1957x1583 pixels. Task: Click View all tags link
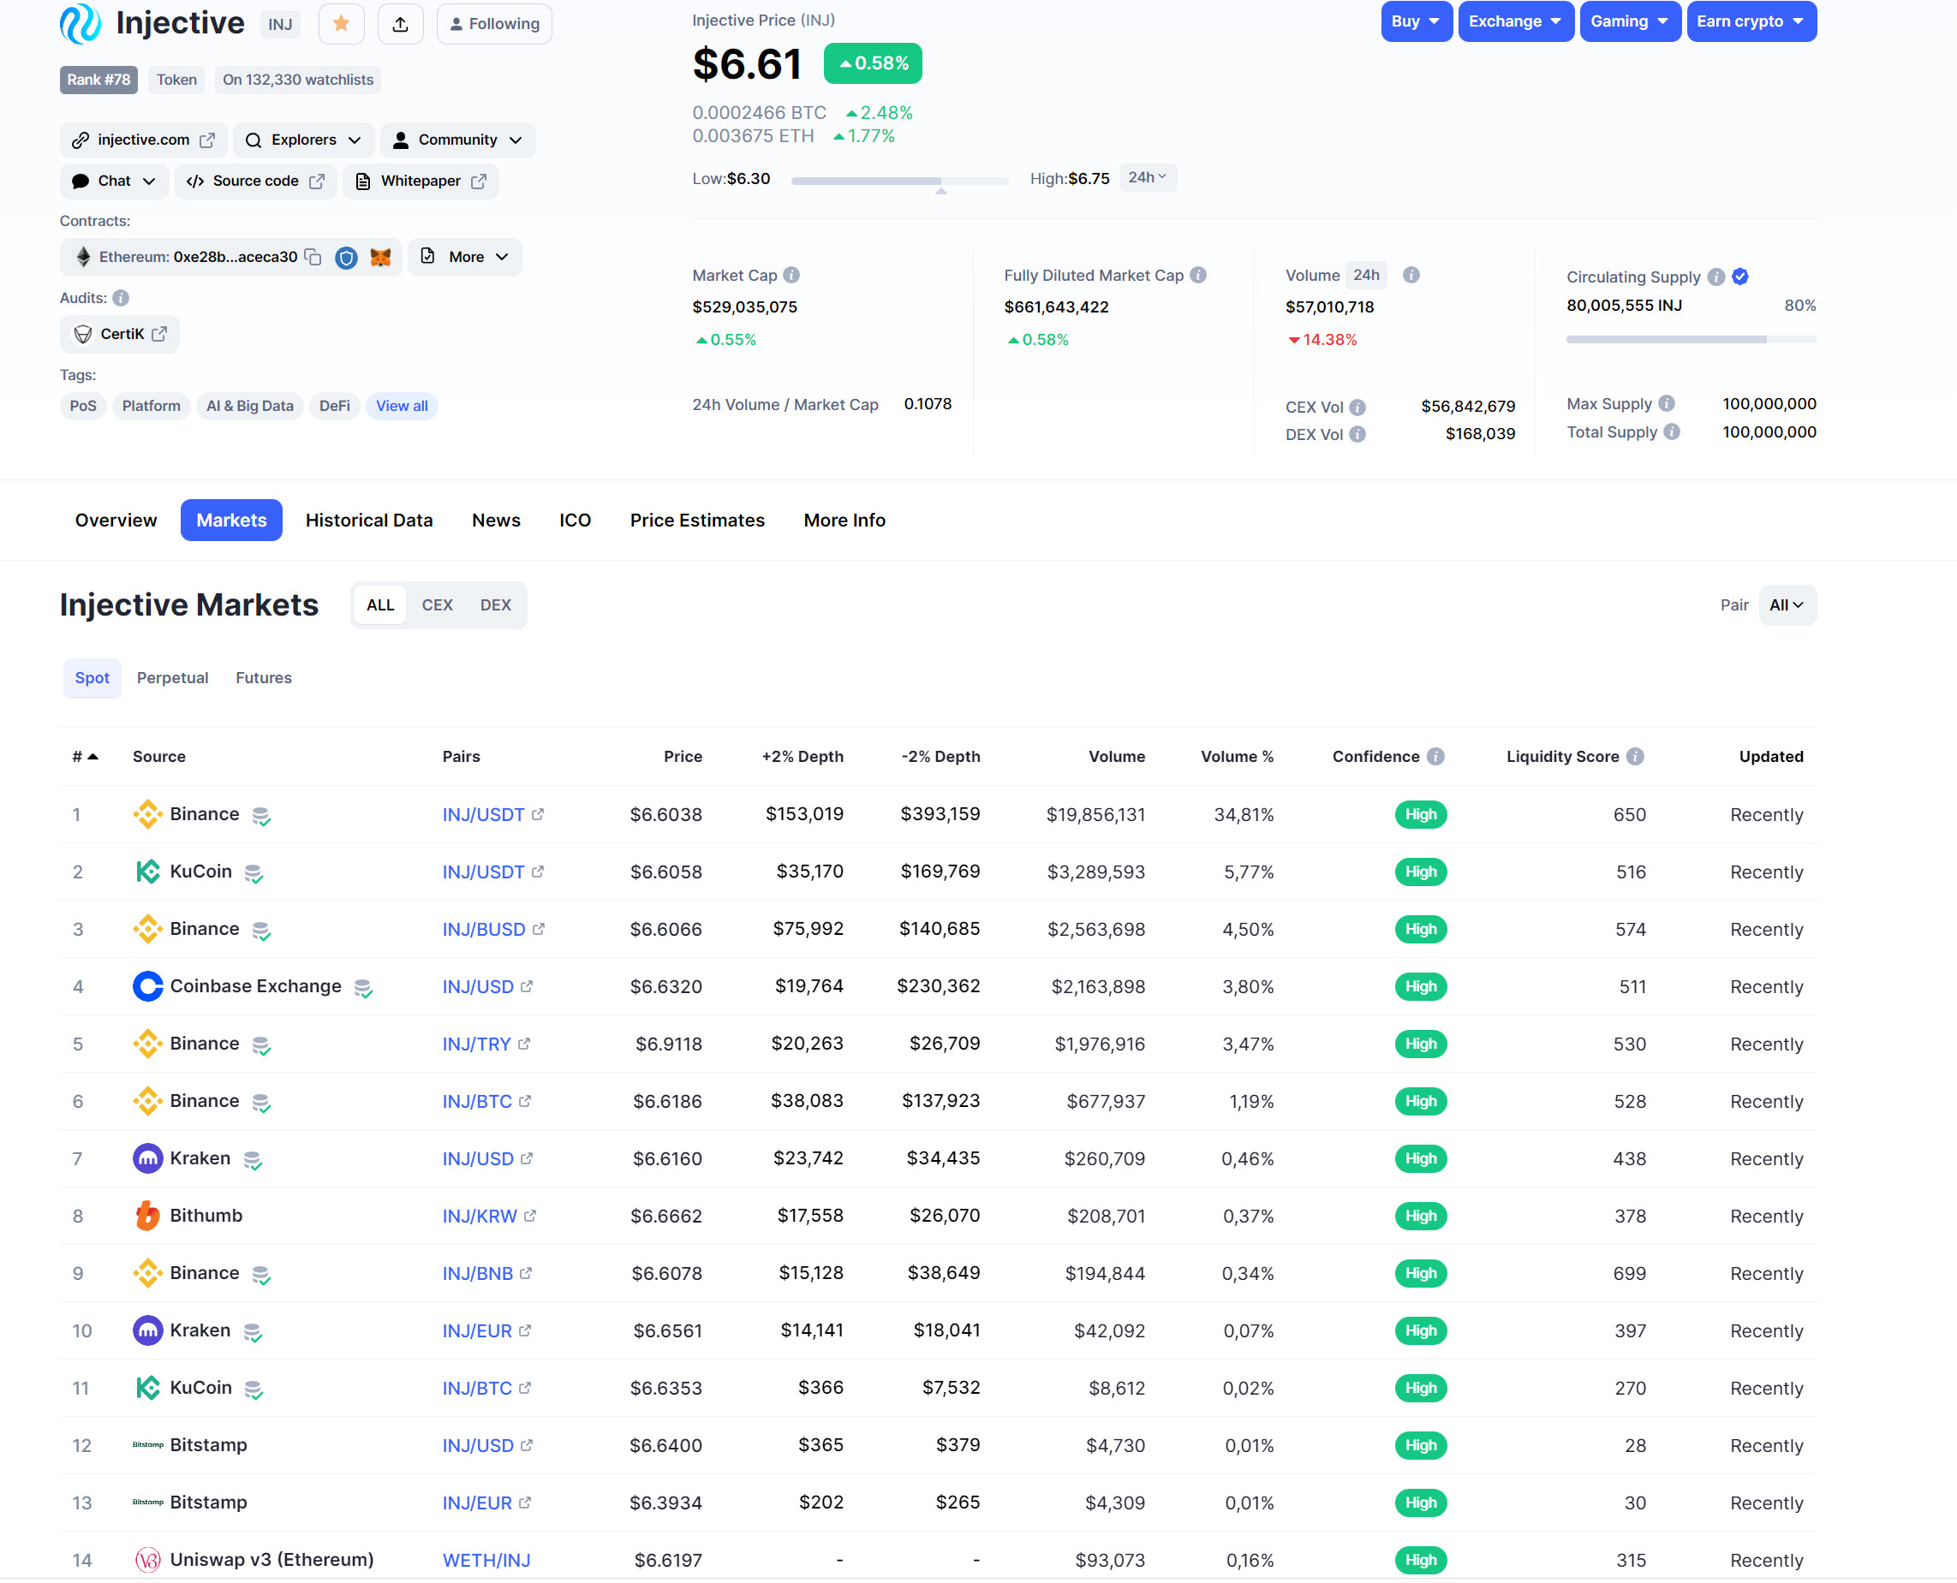(x=402, y=407)
